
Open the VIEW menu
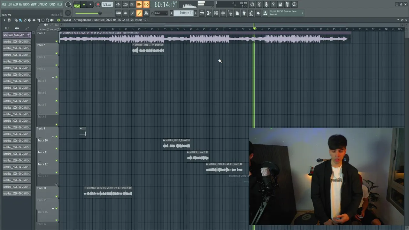pyautogui.click(x=34, y=4)
